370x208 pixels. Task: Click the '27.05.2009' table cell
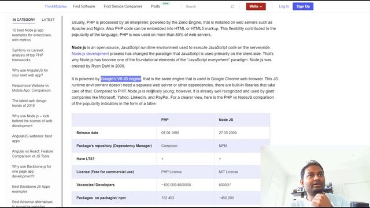(228, 133)
